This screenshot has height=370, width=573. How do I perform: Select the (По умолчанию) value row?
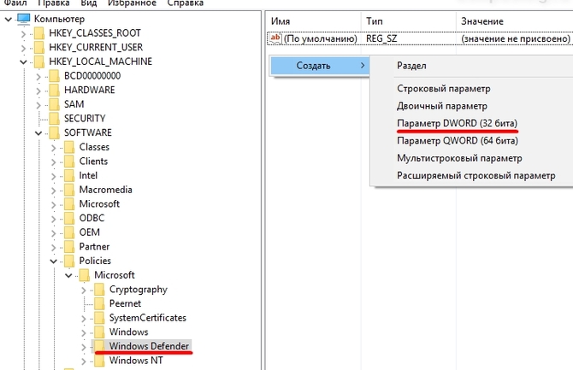[420, 38]
